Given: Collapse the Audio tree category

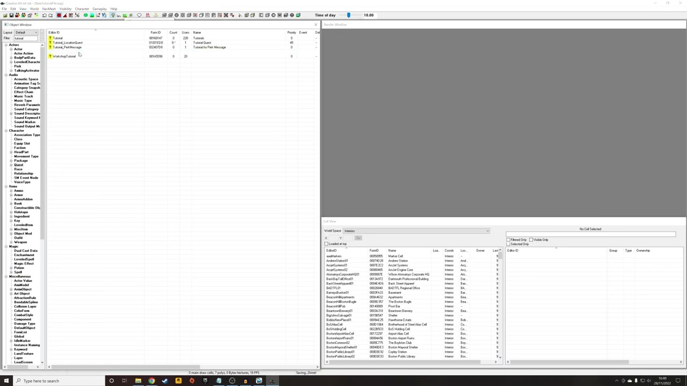Looking at the screenshot, I should pyautogui.click(x=6, y=75).
